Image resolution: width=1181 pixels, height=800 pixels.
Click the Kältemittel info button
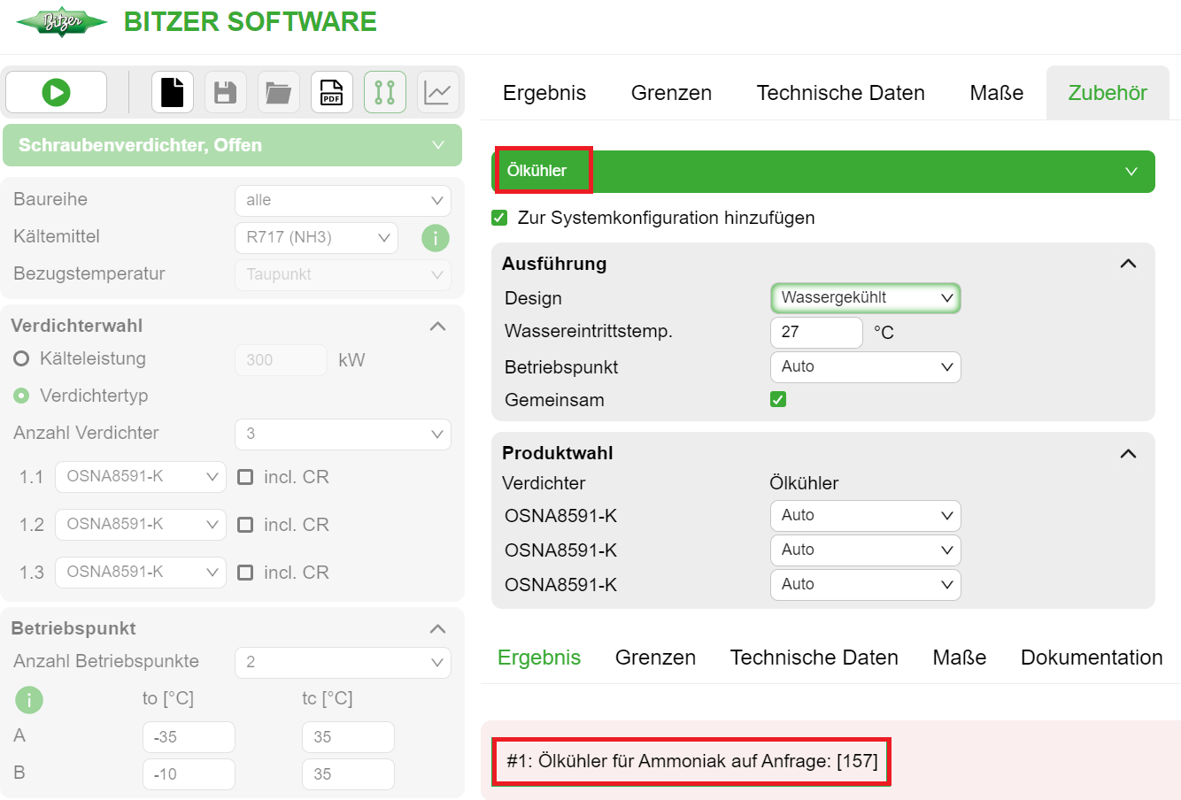pyautogui.click(x=435, y=238)
